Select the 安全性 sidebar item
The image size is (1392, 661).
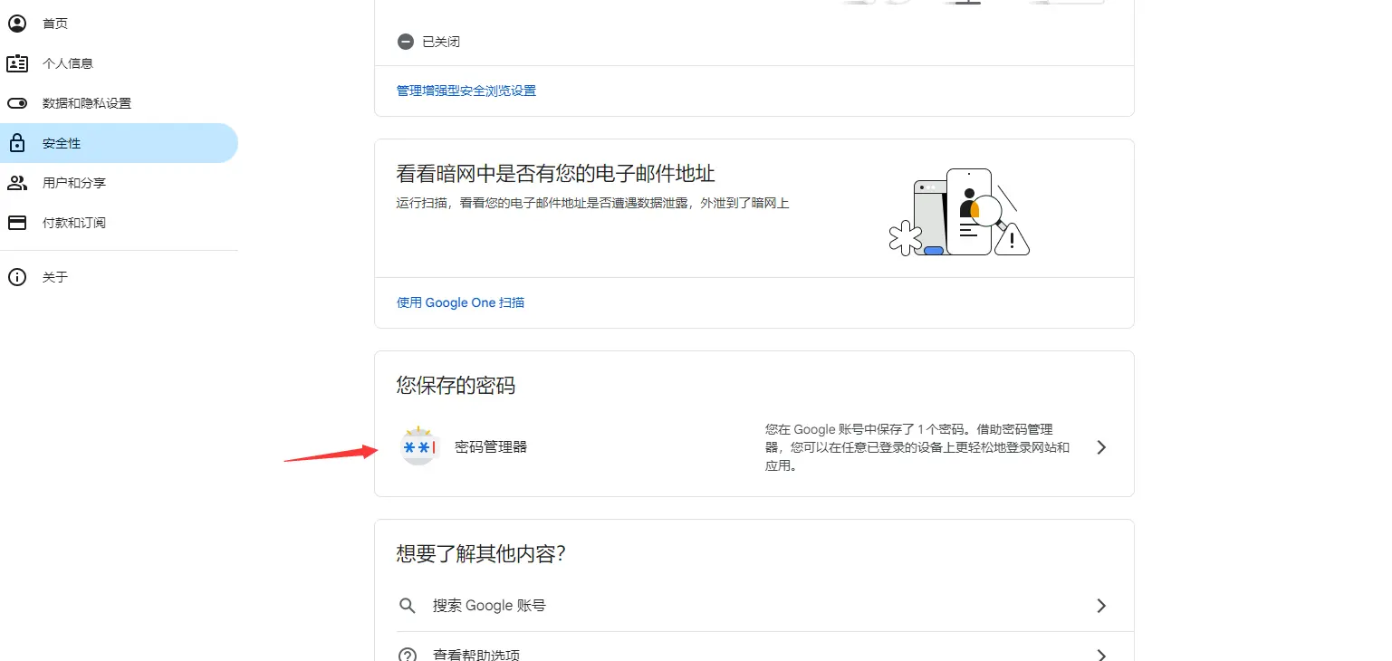[x=119, y=143]
